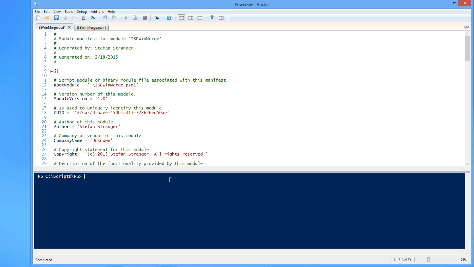The image size is (474, 267).
Task: Open the Debug menu
Action: [82, 12]
